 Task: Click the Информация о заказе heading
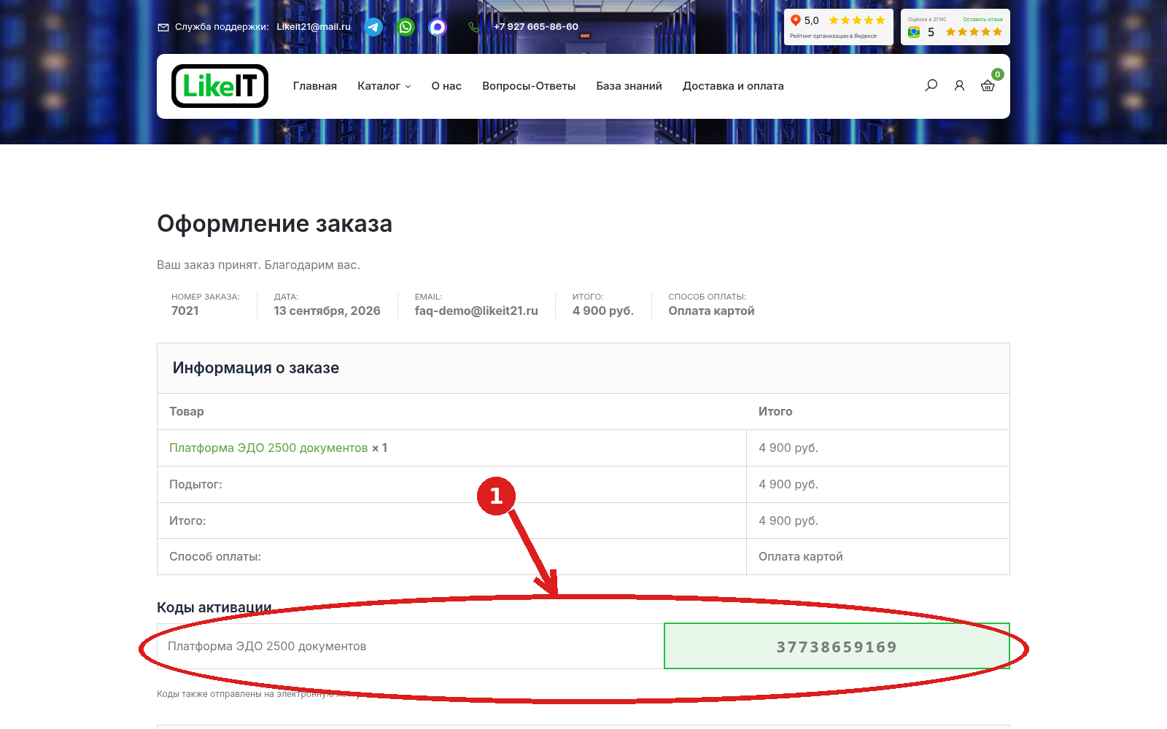(x=256, y=368)
